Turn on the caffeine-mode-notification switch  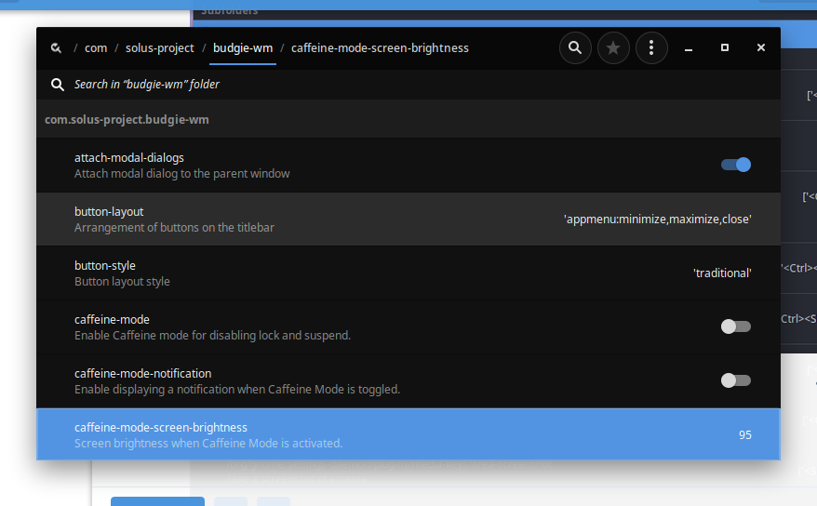tap(735, 380)
